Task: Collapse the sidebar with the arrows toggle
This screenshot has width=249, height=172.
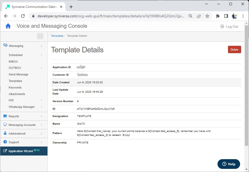Action: point(40,36)
